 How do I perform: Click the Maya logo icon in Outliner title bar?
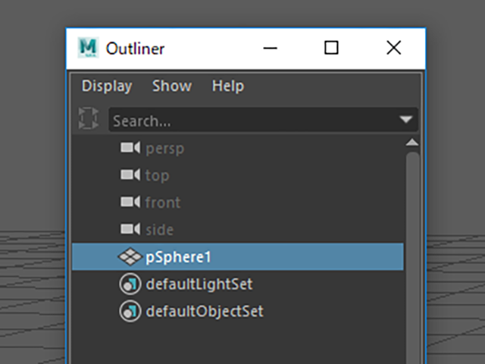pos(88,48)
